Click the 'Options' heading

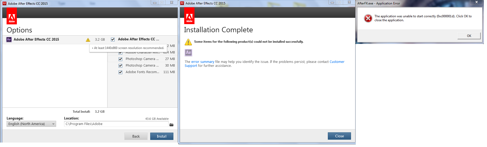pyautogui.click(x=20, y=30)
